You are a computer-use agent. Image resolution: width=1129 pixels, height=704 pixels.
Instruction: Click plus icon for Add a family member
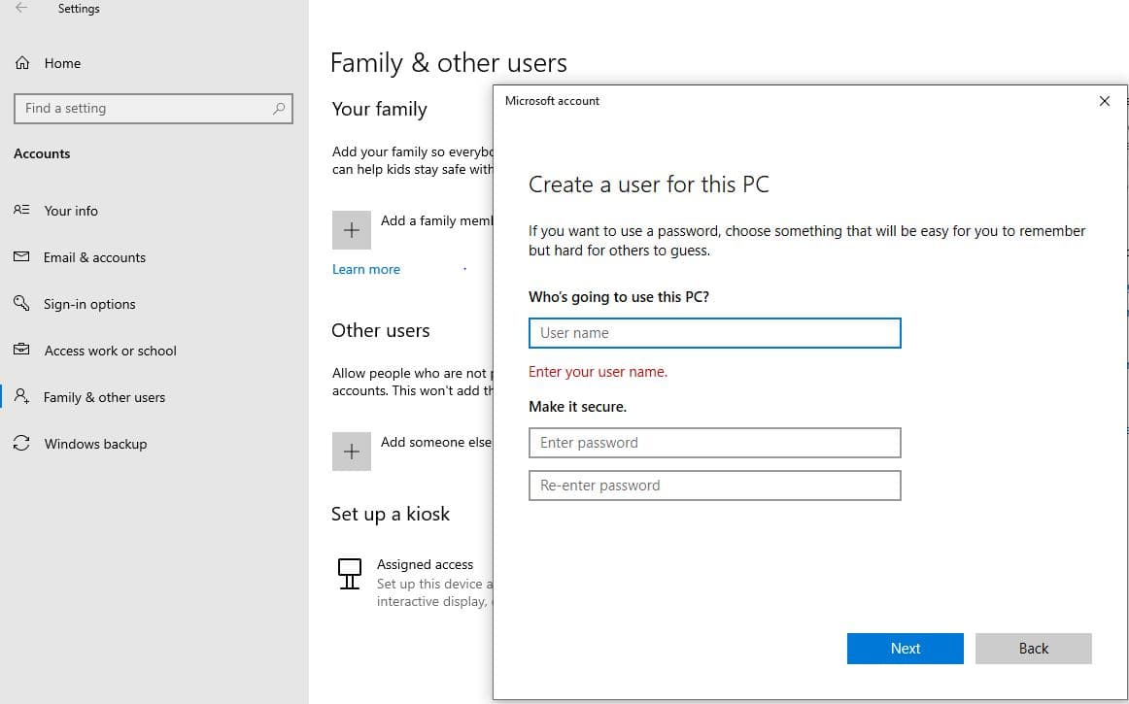[x=352, y=230]
